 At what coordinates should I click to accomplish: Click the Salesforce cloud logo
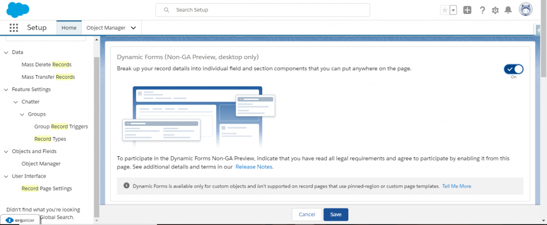18,10
